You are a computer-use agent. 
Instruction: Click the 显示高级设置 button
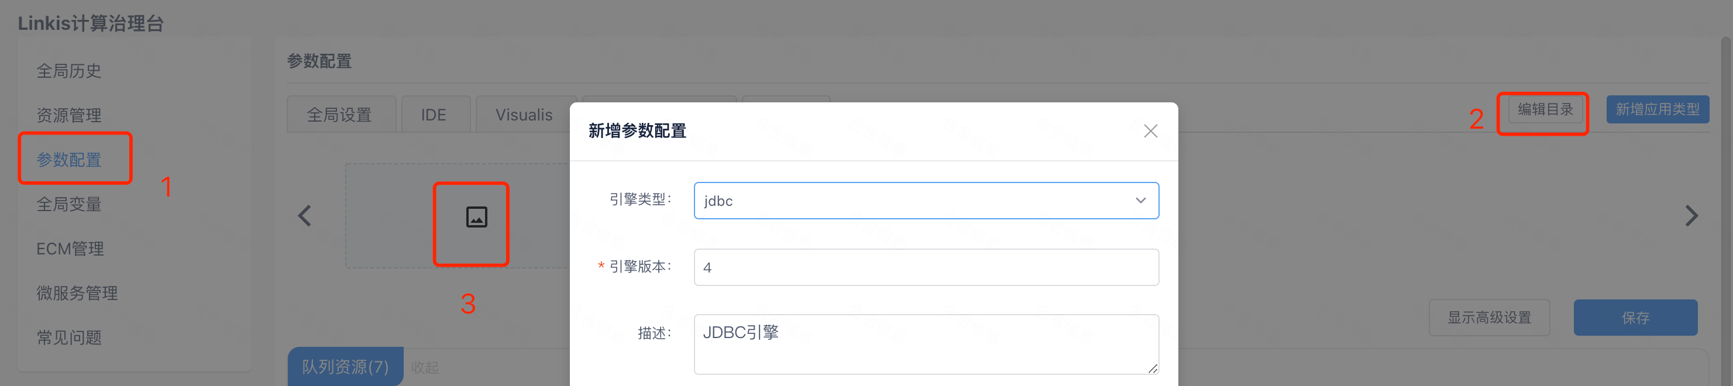pos(1490,318)
